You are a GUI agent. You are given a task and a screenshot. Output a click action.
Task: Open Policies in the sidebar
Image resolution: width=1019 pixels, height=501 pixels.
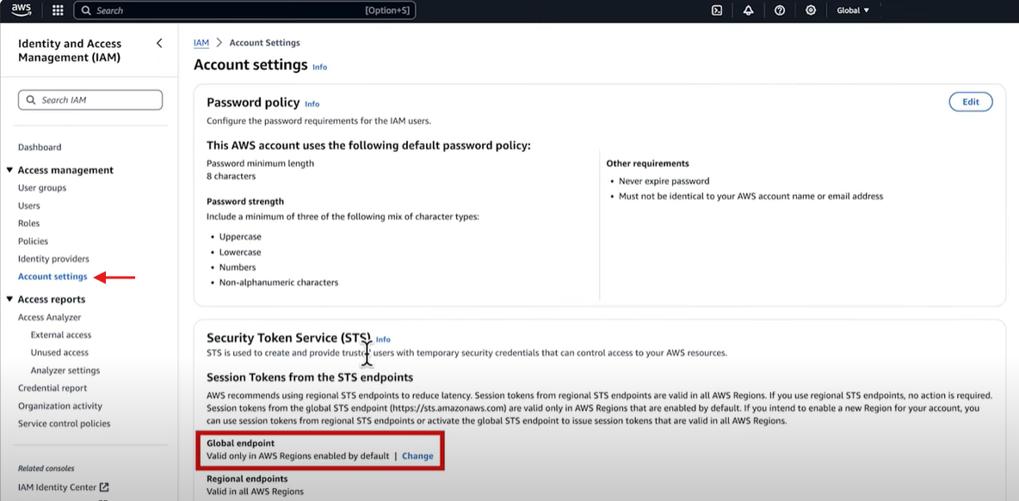point(34,241)
